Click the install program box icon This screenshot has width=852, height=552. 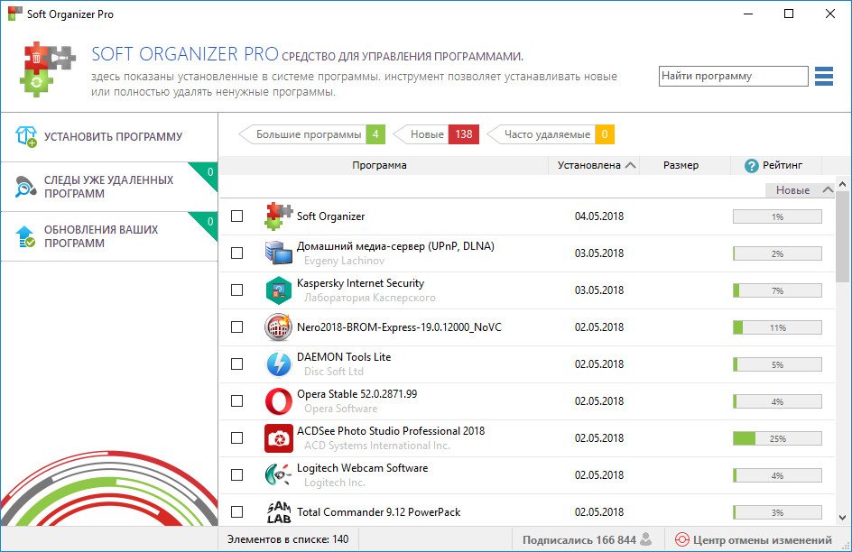pos(26,137)
